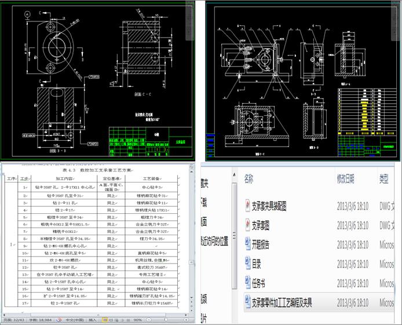Click the 页面: 32/43 page indicator
402x325 pixels.
14,319
